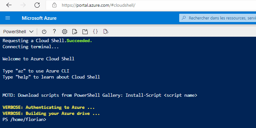Click the site lock icon in the address bar
This screenshot has height=128, width=256.
point(54,5)
